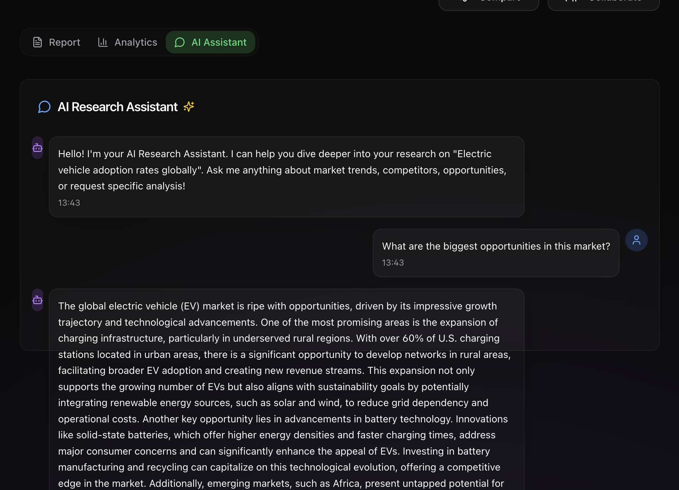This screenshot has width=679, height=490.
Task: Switch to the Analytics tab
Action: click(x=127, y=42)
